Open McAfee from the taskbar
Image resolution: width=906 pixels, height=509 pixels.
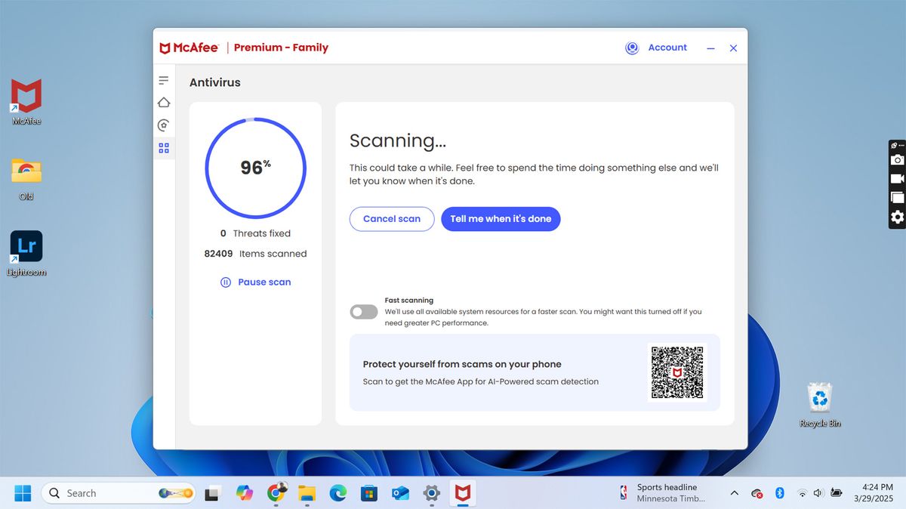[462, 492]
